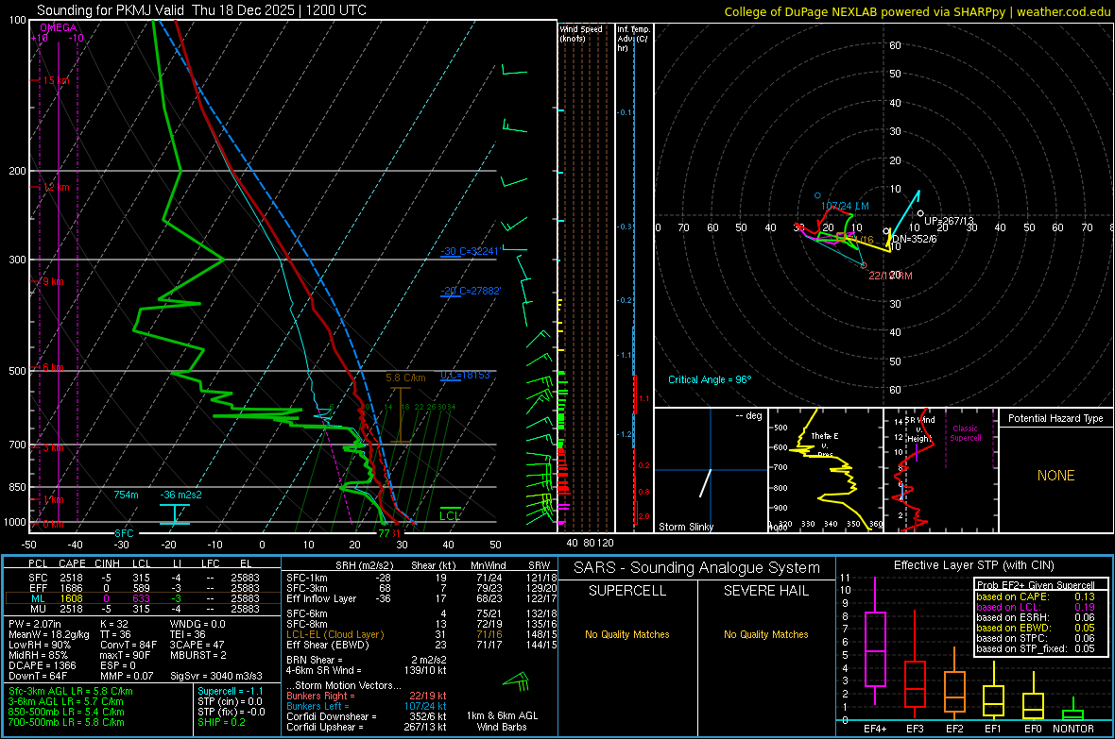Click the SEVERE HAIL column header

pyautogui.click(x=765, y=591)
